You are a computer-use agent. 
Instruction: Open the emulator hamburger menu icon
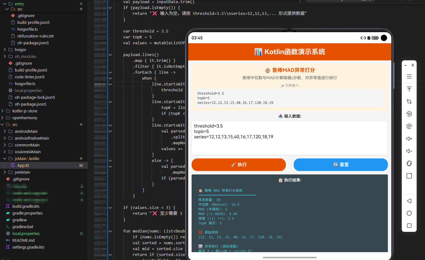pos(409,76)
